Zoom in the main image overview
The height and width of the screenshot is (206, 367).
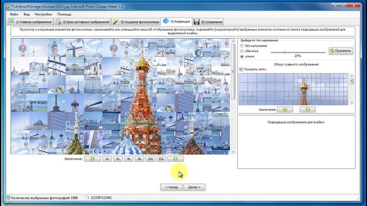307,109
